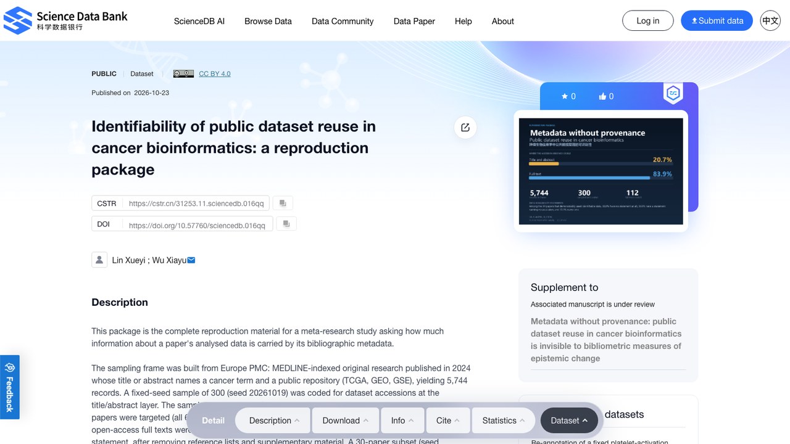Click the Submit data button
The width and height of the screenshot is (790, 444).
point(717,20)
